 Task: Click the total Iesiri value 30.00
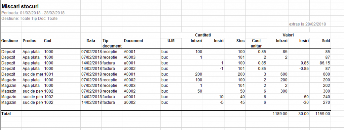303,114
